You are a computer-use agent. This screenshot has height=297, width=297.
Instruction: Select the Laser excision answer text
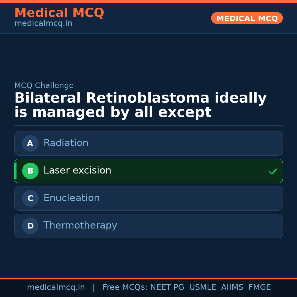(77, 170)
